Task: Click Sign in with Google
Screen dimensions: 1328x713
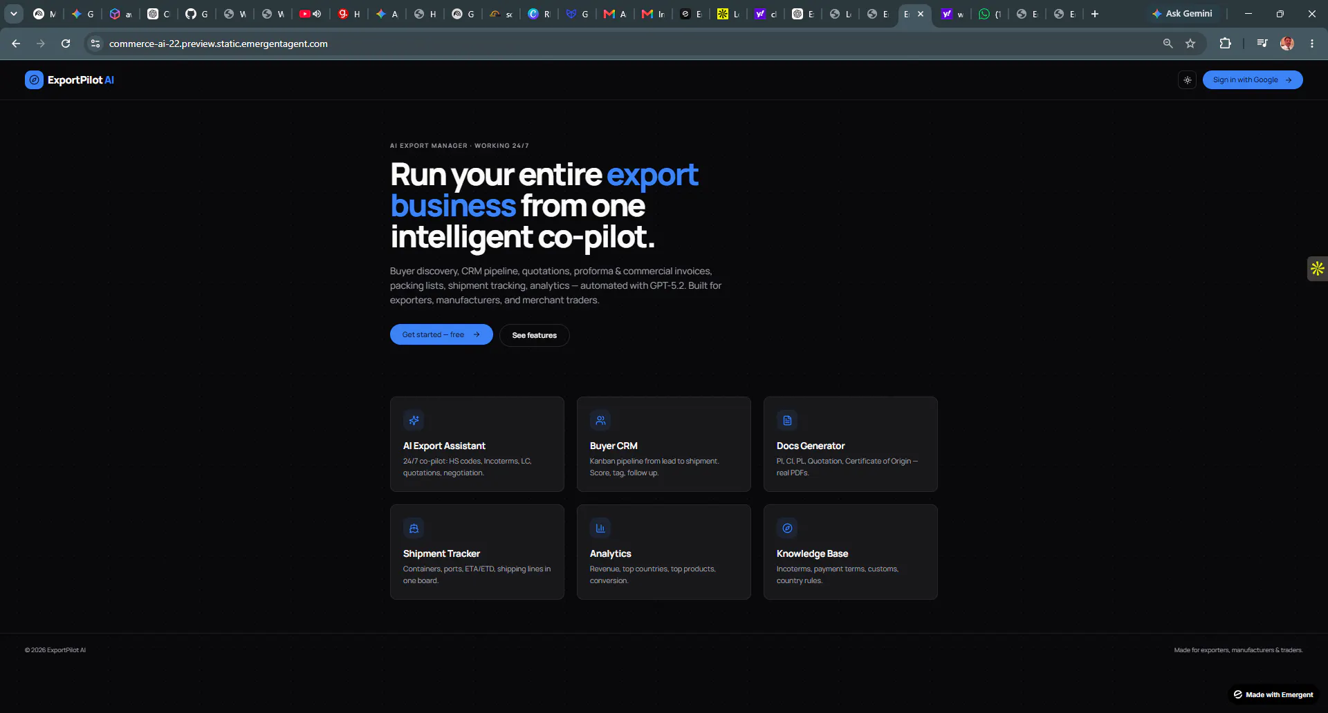Action: click(x=1253, y=80)
